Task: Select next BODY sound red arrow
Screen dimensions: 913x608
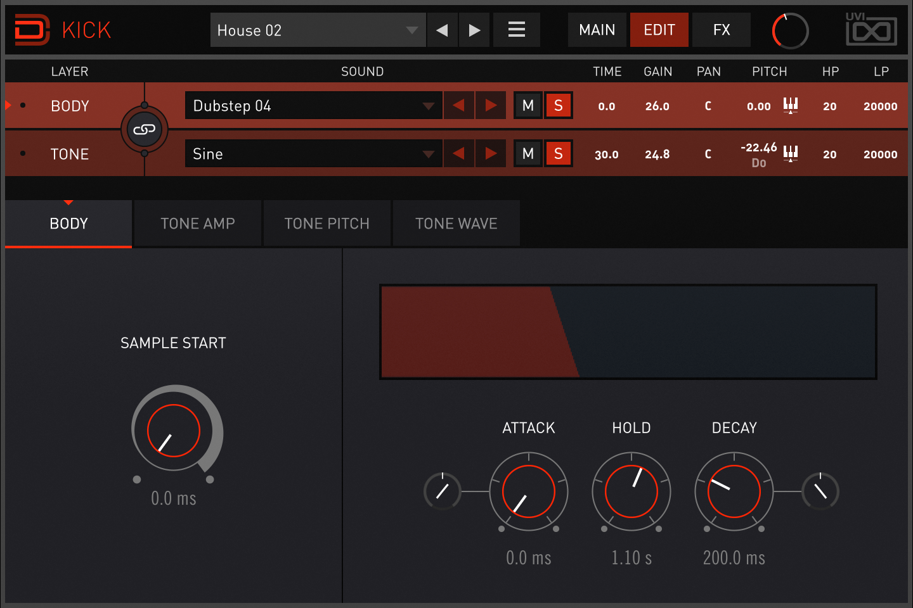Action: 491,105
